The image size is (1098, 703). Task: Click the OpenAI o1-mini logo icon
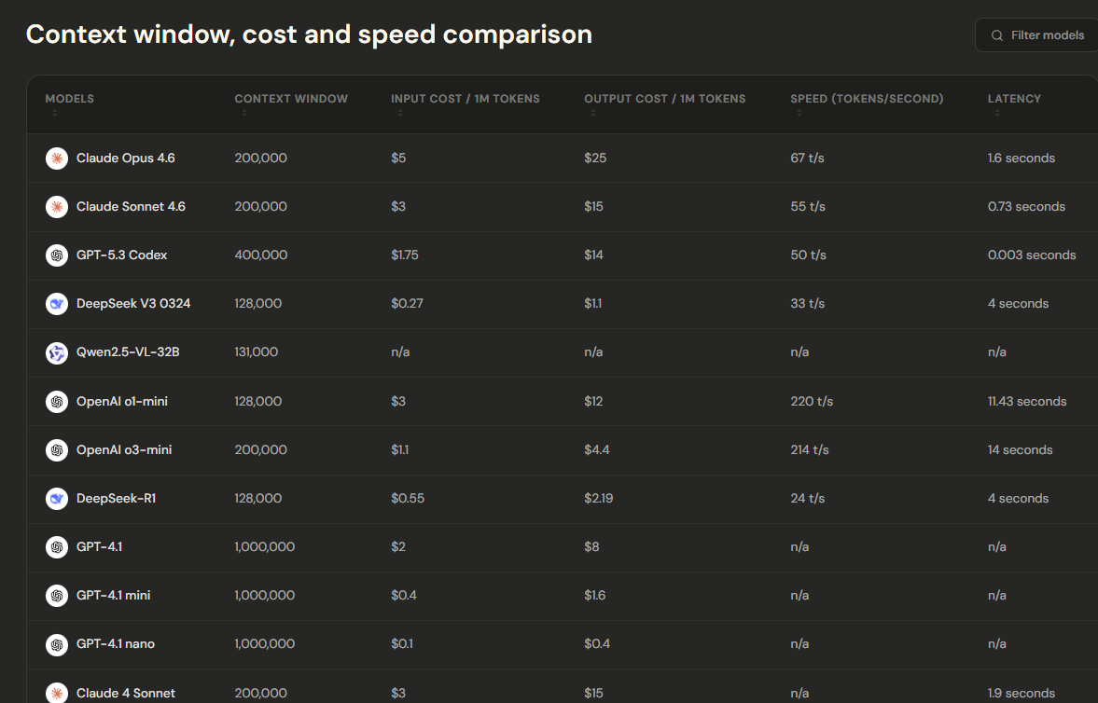point(57,401)
